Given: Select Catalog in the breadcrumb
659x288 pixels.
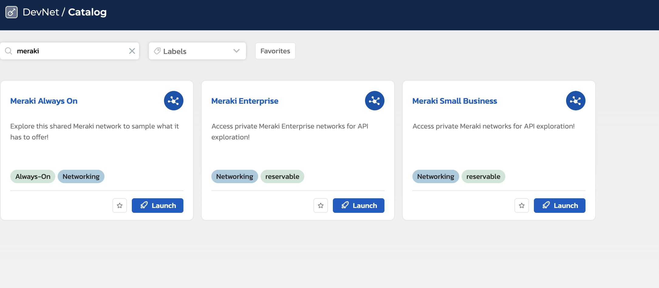Looking at the screenshot, I should [87, 12].
